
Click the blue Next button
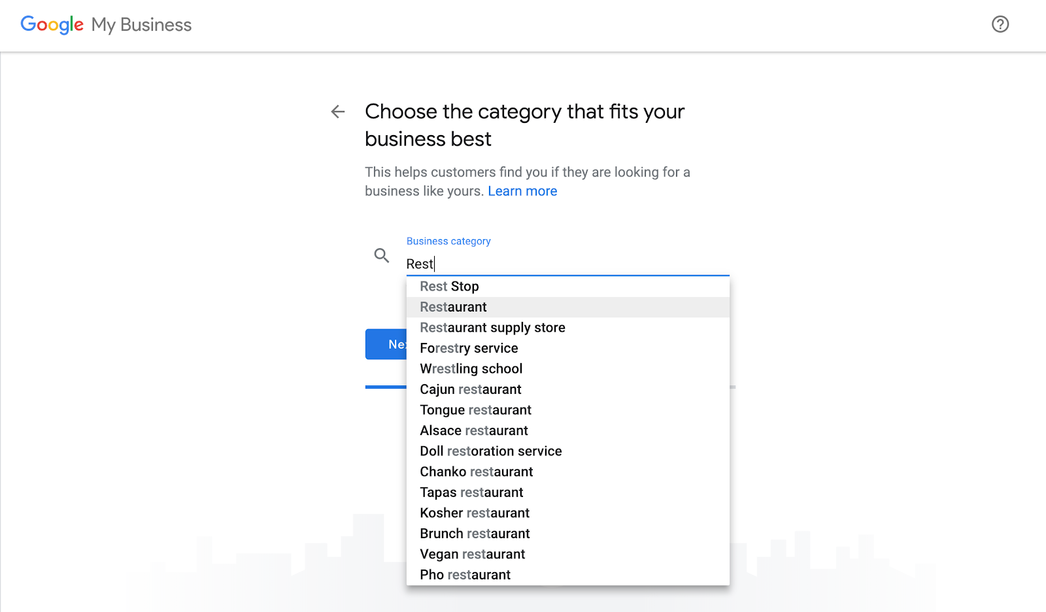pyautogui.click(x=386, y=344)
